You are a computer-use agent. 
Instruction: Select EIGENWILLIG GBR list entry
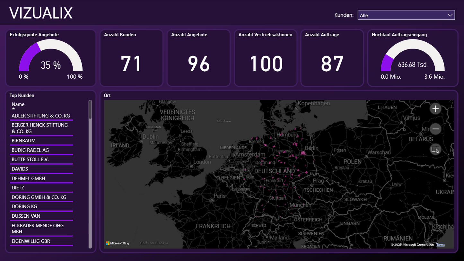click(x=31, y=241)
